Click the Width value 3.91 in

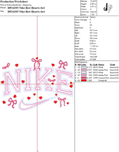(x=93, y=7)
